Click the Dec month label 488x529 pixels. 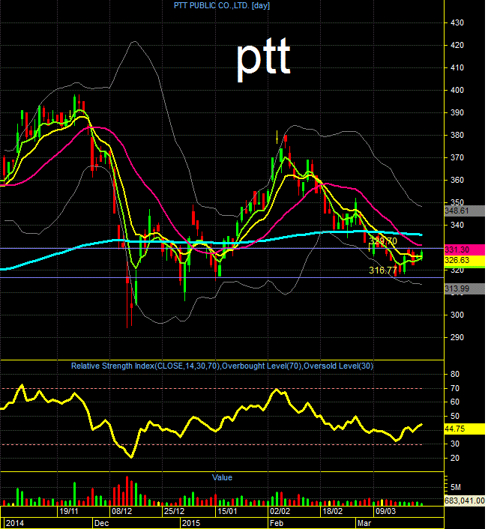[x=102, y=523]
